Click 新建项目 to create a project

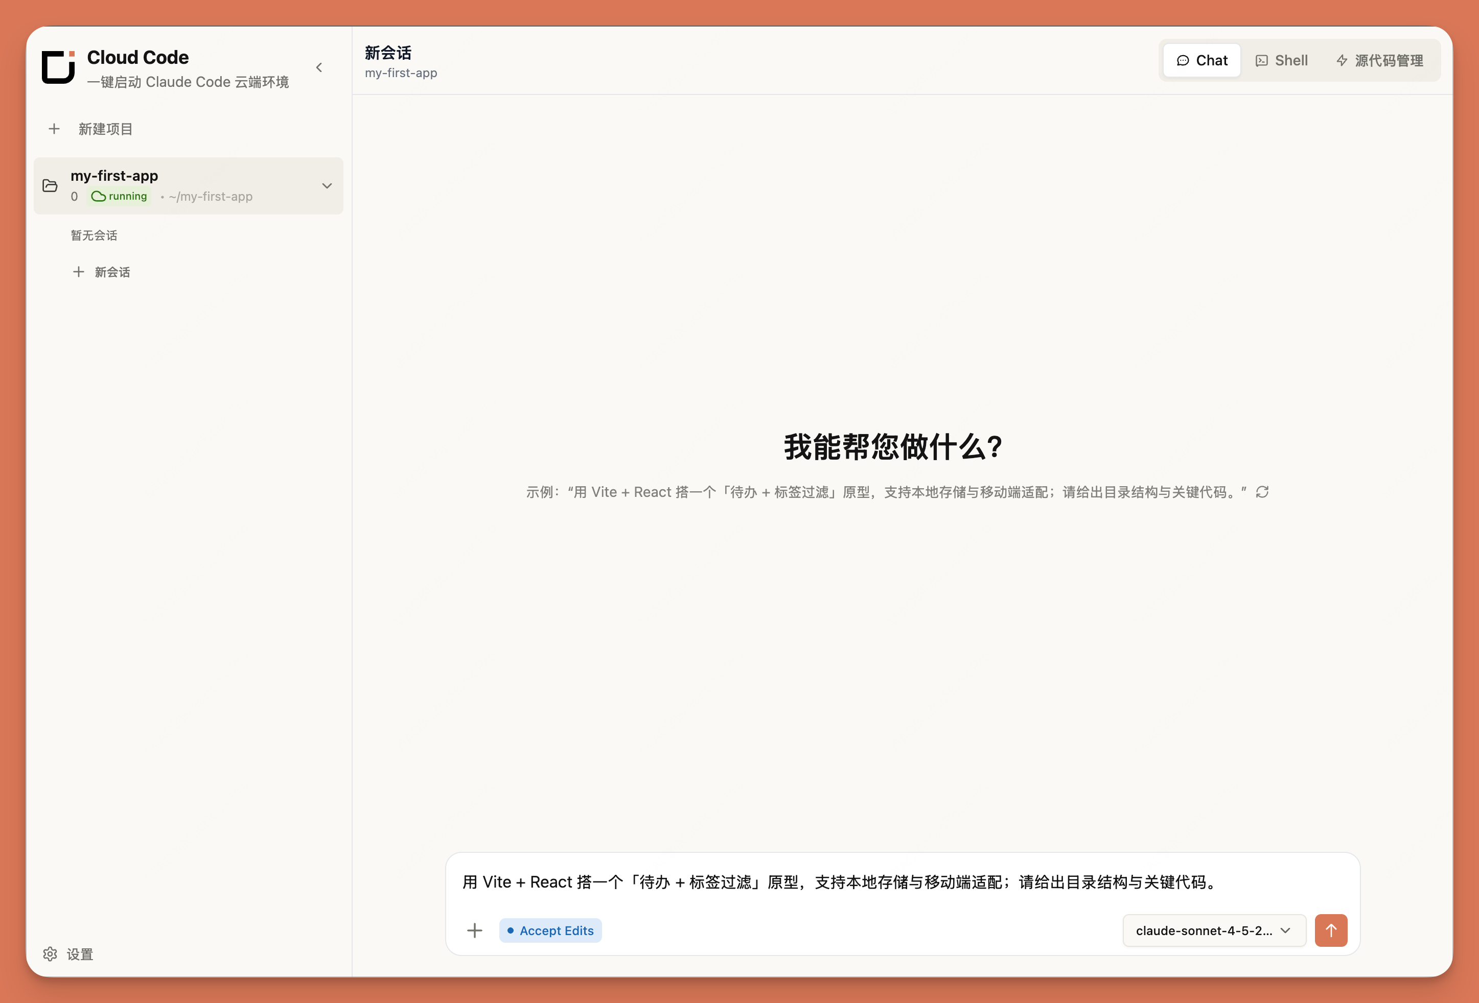105,129
